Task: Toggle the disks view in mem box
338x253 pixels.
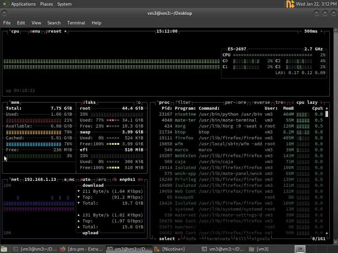Action: tap(89, 102)
